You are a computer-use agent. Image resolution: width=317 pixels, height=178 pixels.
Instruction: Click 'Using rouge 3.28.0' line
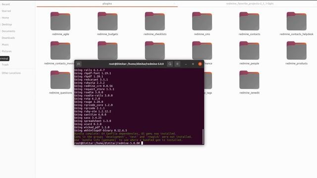tap(89, 102)
